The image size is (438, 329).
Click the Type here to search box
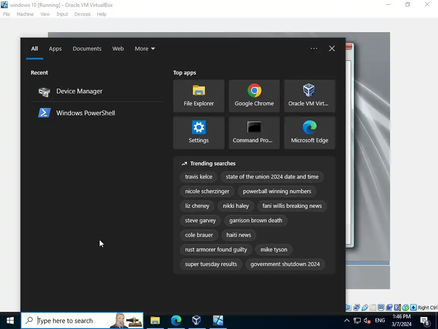point(82,320)
